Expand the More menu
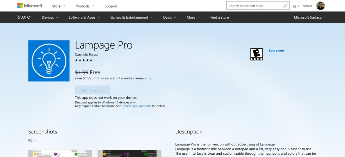 point(193,17)
